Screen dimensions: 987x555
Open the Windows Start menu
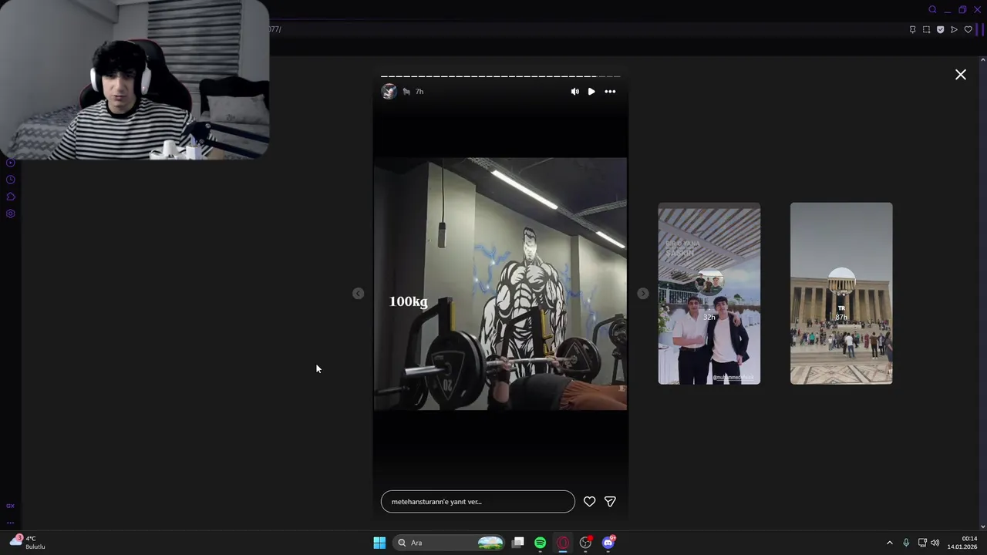pos(379,543)
